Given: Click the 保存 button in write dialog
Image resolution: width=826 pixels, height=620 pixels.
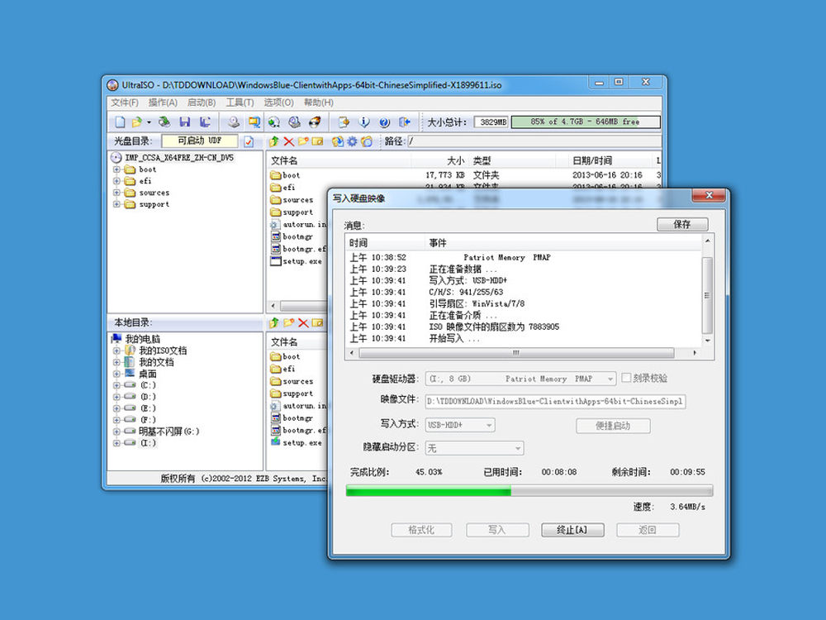Looking at the screenshot, I should pyautogui.click(x=682, y=224).
